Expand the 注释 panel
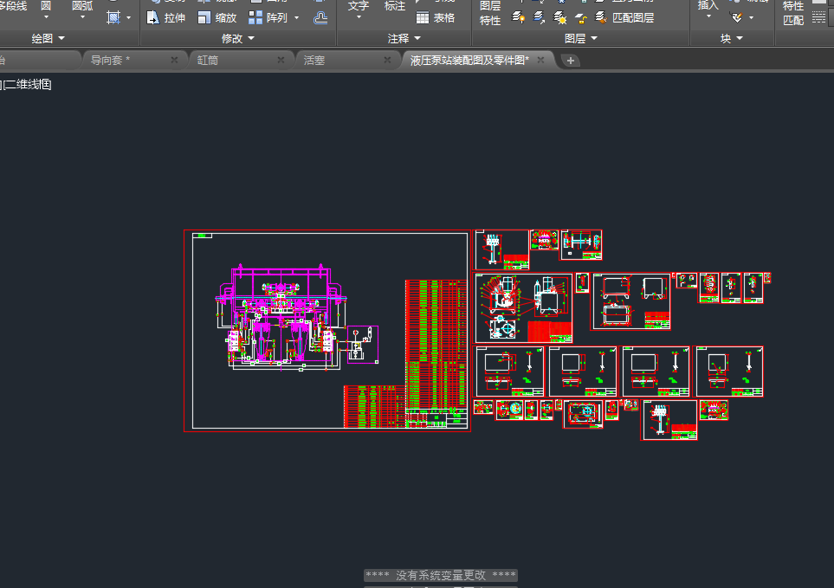Screen dimensions: 834x588 tap(404, 38)
